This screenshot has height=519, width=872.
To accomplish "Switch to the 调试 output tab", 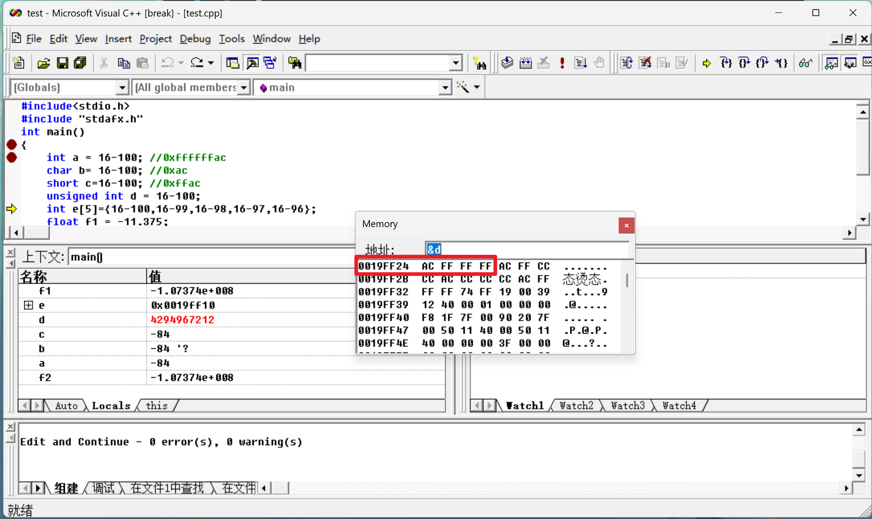I will [x=103, y=488].
